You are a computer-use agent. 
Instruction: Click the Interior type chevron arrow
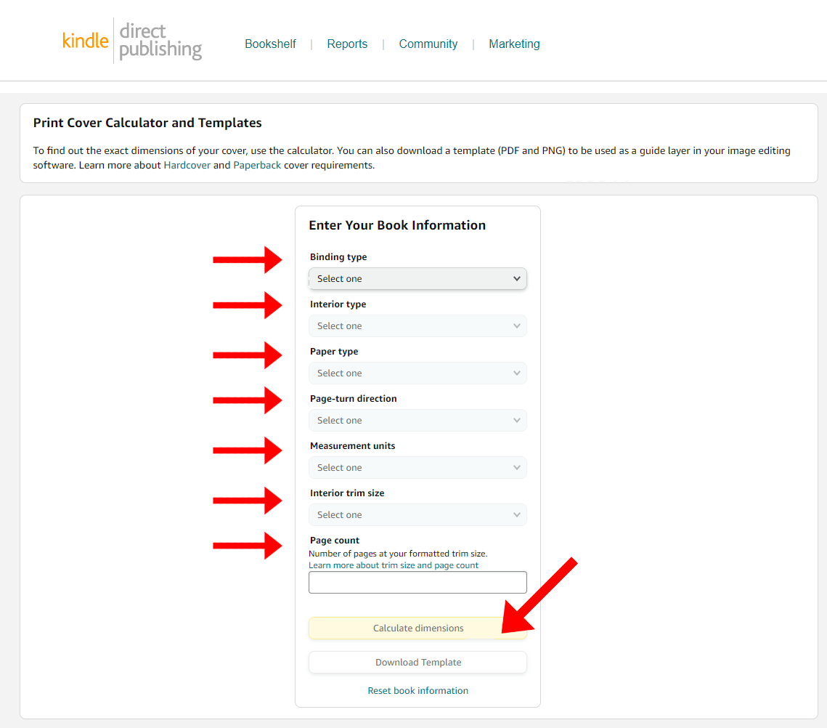click(517, 325)
